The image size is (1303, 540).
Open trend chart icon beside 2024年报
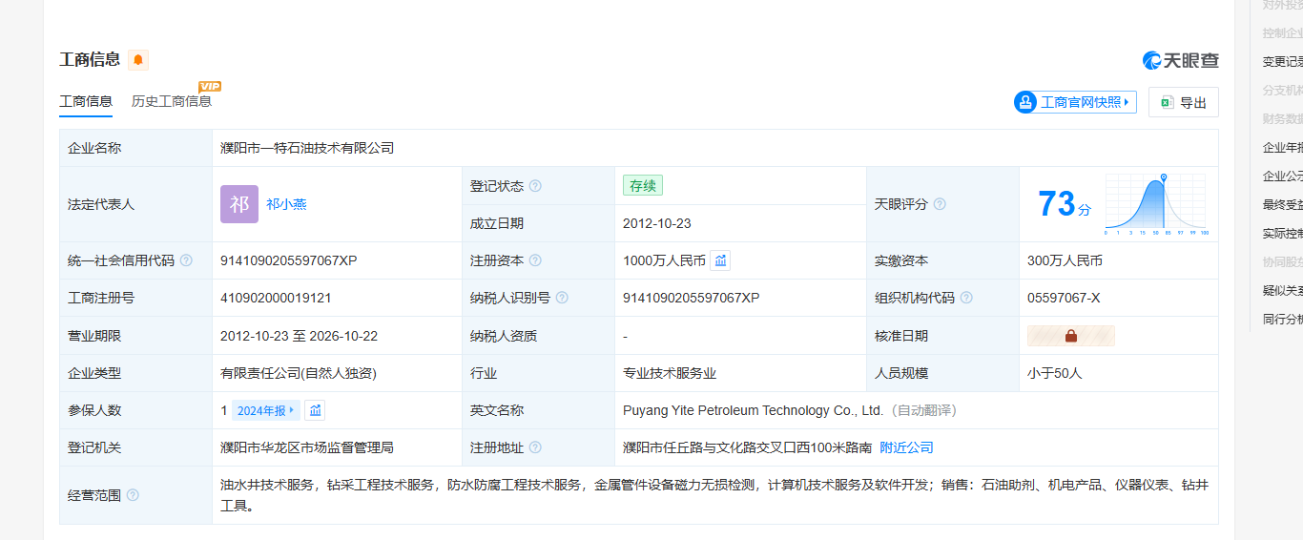(315, 410)
